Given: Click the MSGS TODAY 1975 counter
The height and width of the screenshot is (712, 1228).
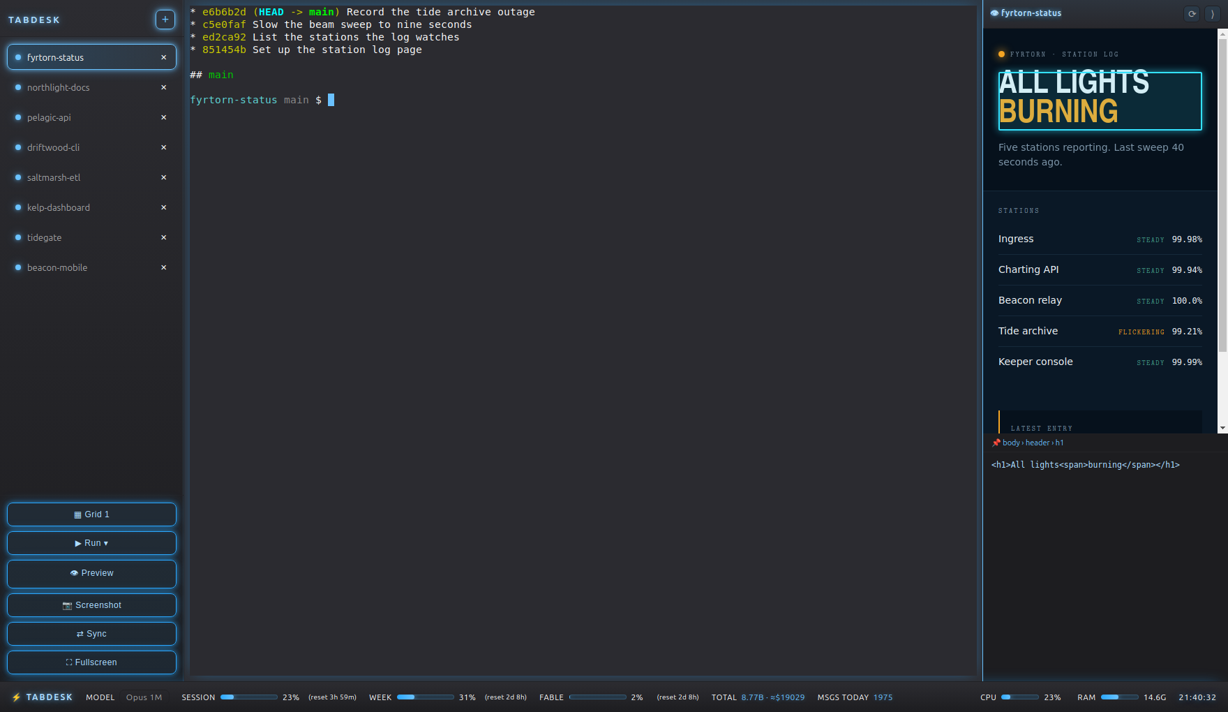Looking at the screenshot, I should coord(855,697).
